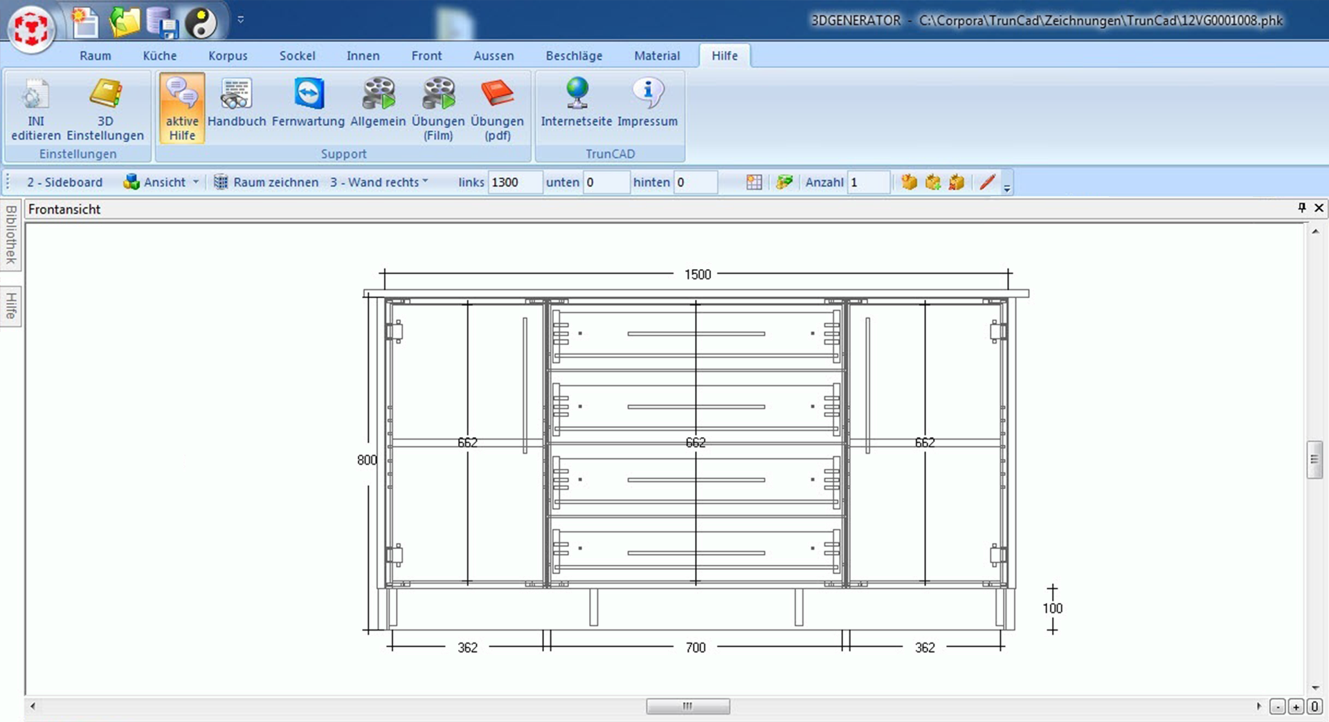Expand the quick access toolbar options
This screenshot has height=722, width=1329.
click(x=241, y=19)
